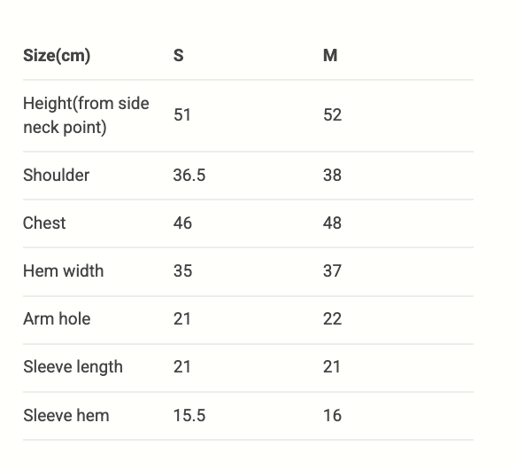The width and height of the screenshot is (517, 470).
Task: Click the Sleeve length row label
Action: [x=73, y=367]
